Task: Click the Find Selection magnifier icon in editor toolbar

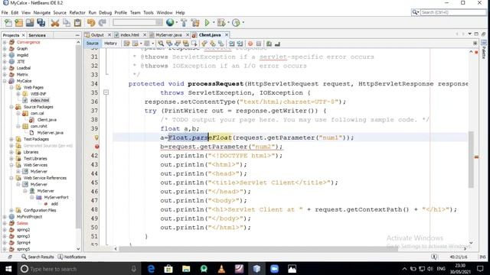Action: click(161, 44)
